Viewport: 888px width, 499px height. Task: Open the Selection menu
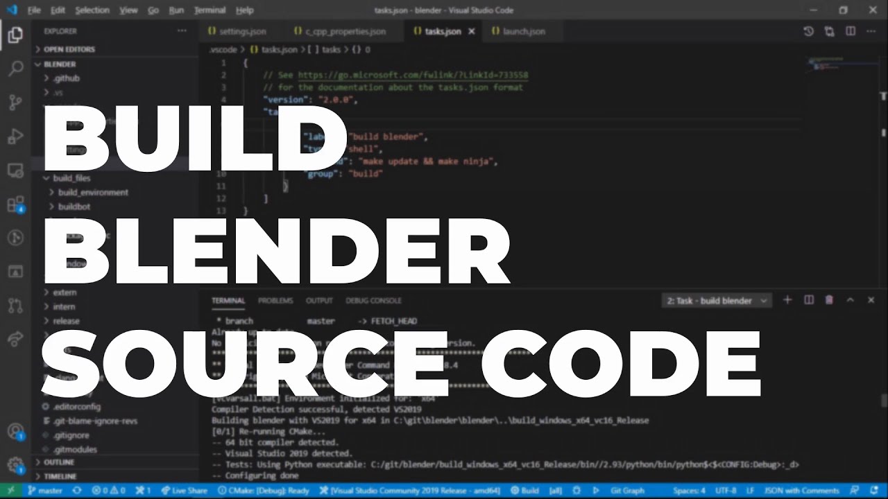click(x=92, y=10)
